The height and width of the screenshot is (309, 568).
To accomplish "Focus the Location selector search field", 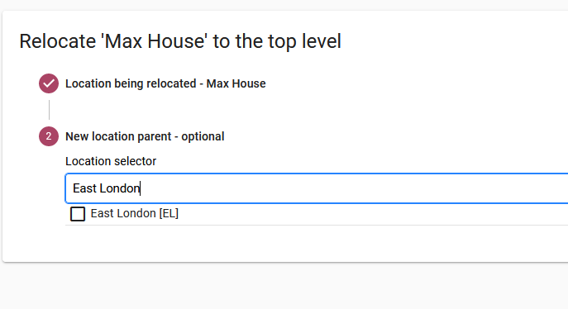I will click(x=317, y=188).
